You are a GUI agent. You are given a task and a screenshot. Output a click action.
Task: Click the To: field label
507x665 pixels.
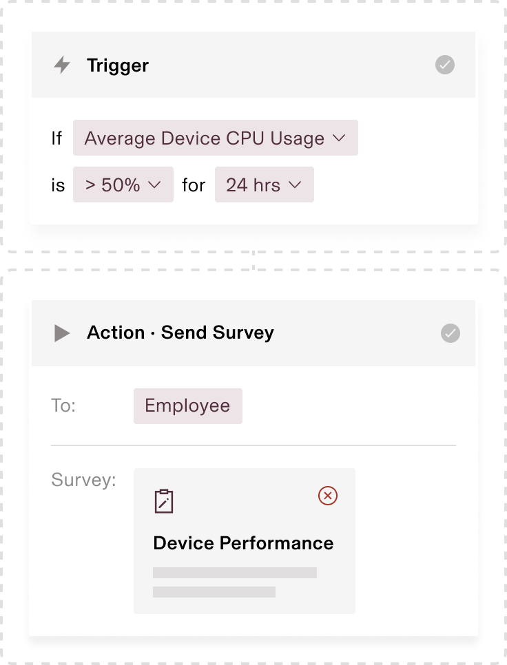click(63, 405)
